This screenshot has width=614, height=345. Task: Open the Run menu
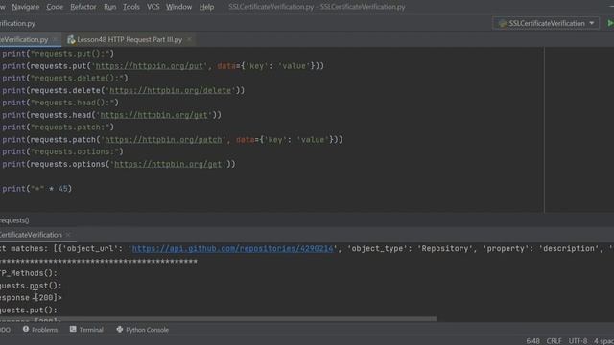coord(110,7)
